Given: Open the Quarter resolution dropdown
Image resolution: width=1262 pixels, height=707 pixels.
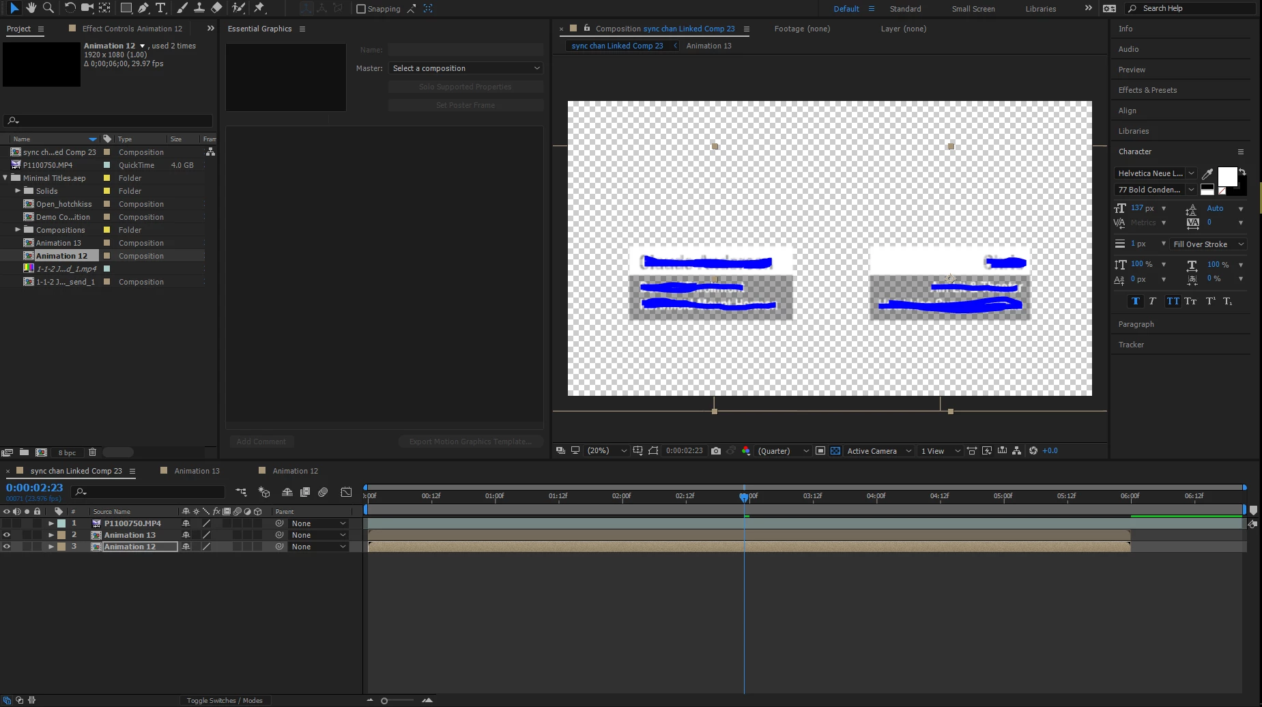Looking at the screenshot, I should [784, 450].
